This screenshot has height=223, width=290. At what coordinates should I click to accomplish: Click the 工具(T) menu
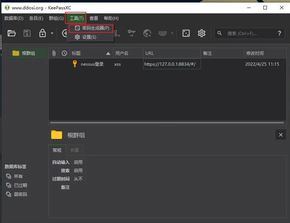pos(76,18)
